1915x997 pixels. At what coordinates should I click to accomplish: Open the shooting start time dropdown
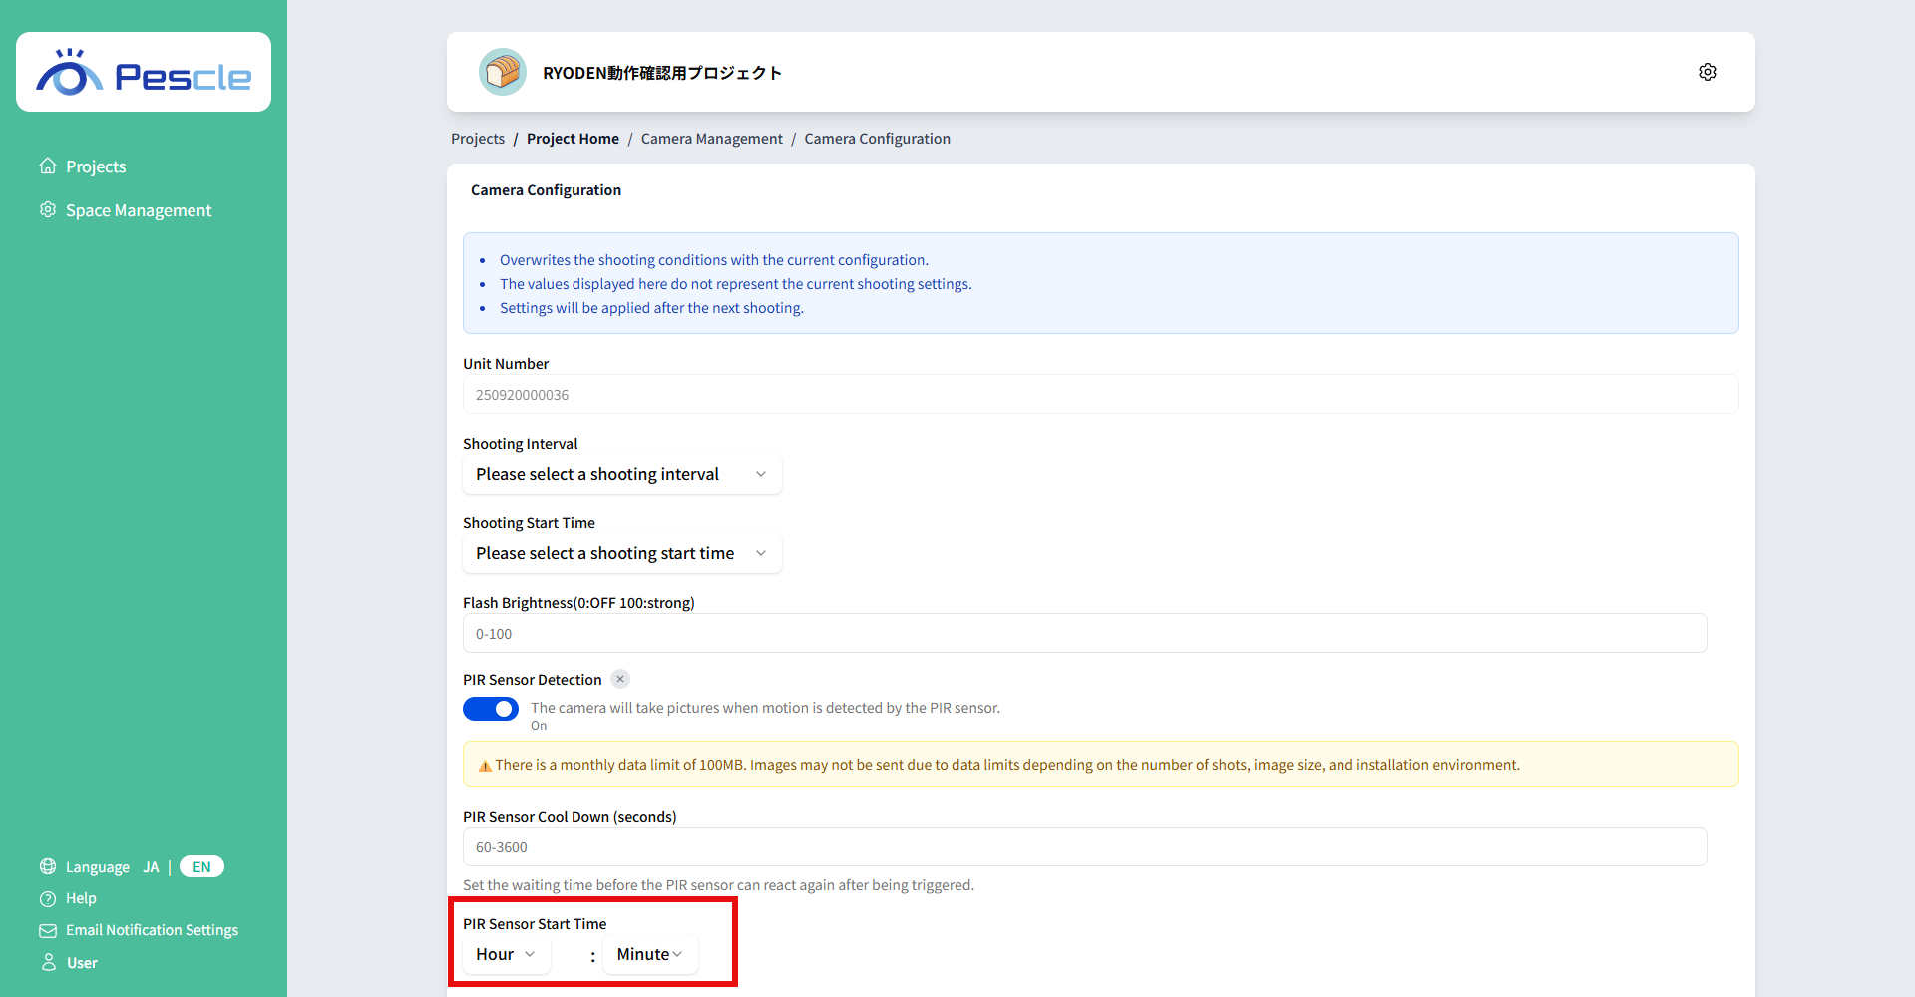tap(622, 553)
